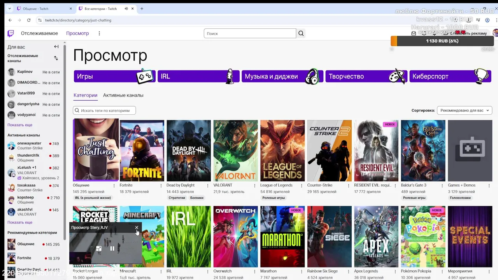This screenshot has width=498, height=280.
Task: Open options for Dead by Daylight
Action: click(208, 186)
